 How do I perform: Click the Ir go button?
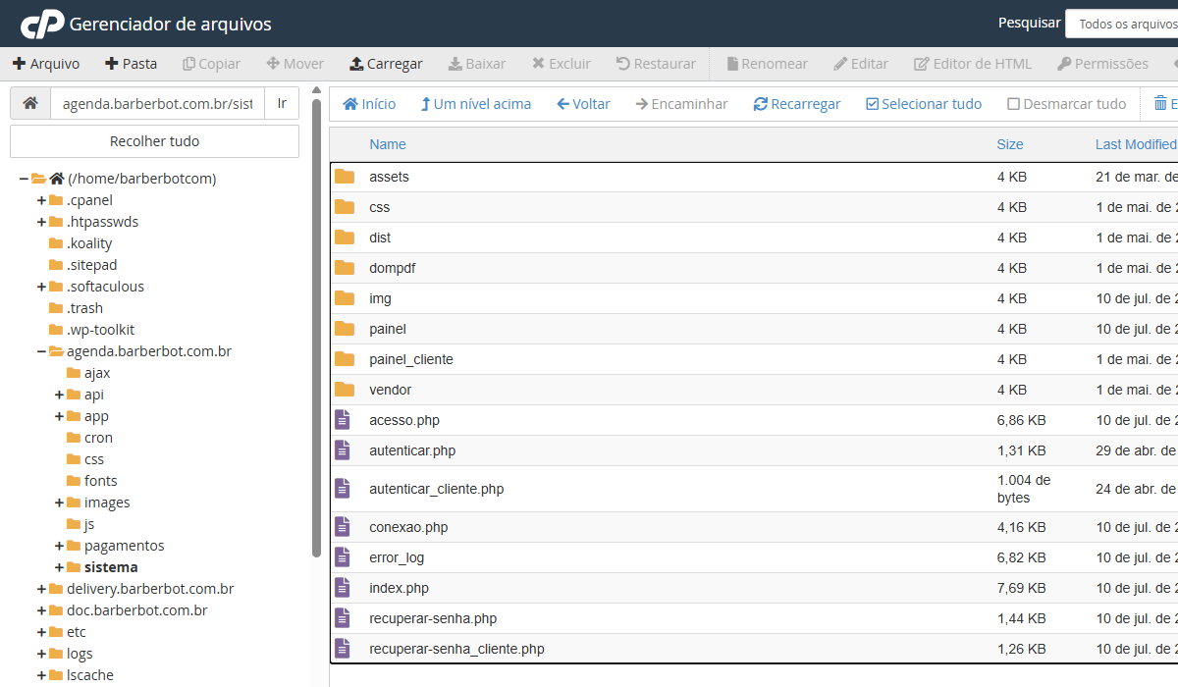[282, 103]
